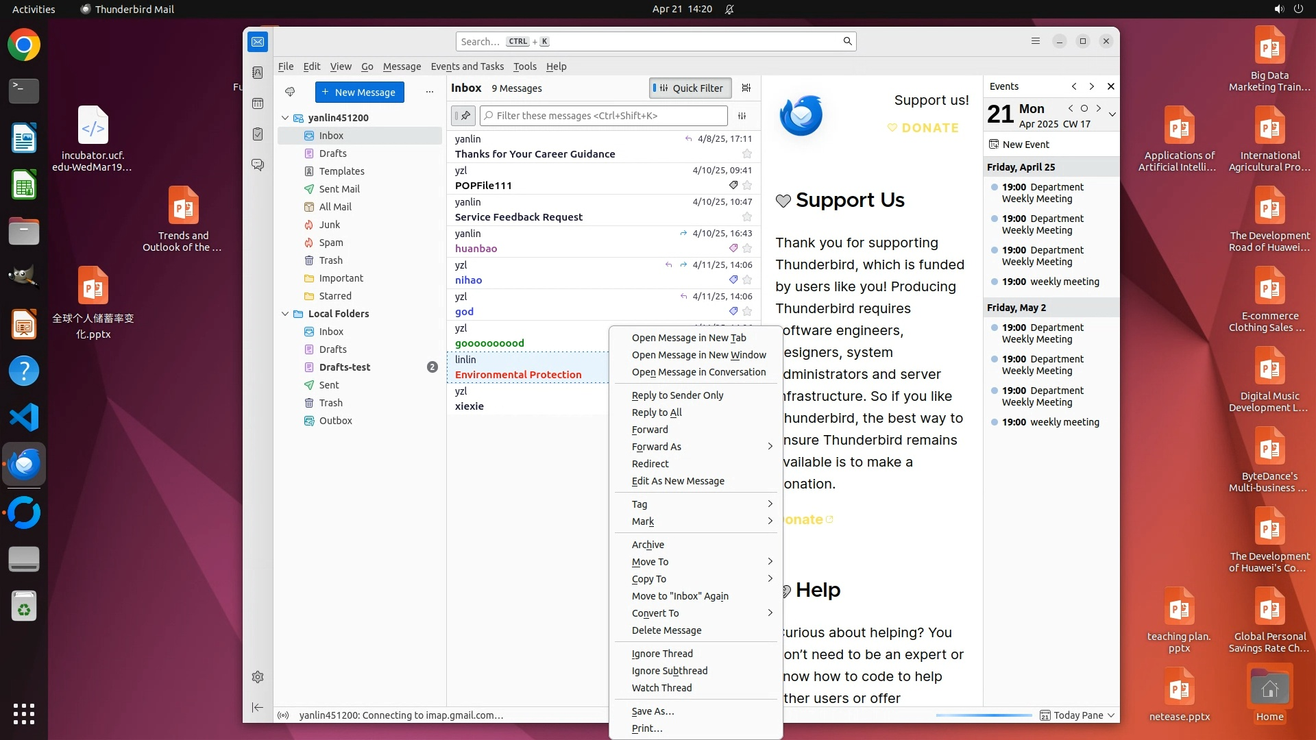Collapse the yanlin451200 account tree

[285, 118]
